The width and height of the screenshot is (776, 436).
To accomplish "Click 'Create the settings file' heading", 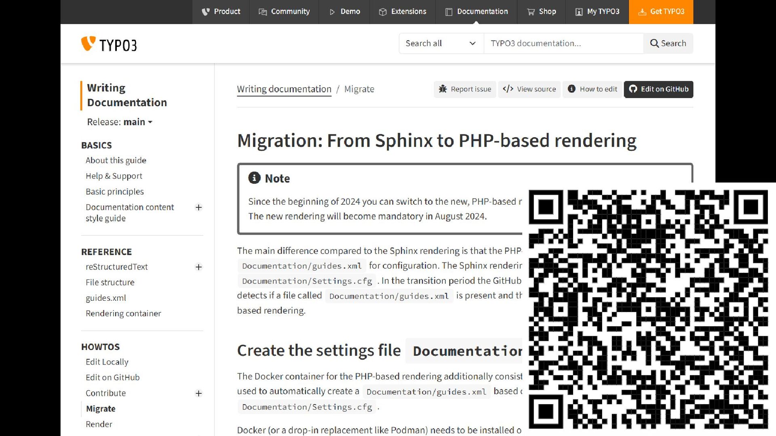I will coord(319,350).
